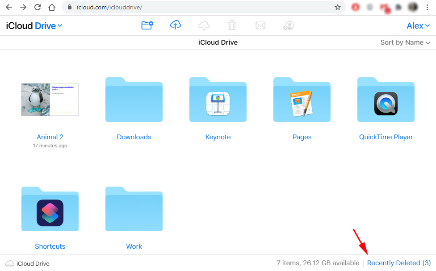Image resolution: width=436 pixels, height=271 pixels.
Task: Open the browser profile avatar
Action: coord(413,7)
